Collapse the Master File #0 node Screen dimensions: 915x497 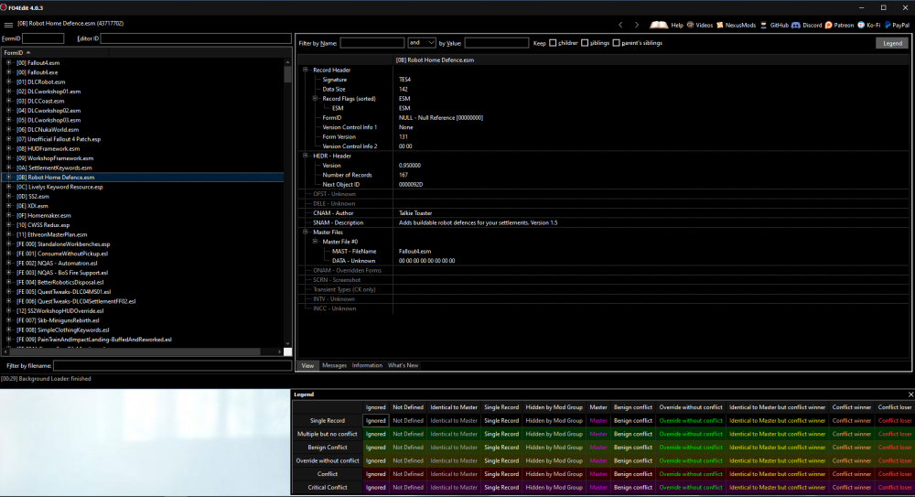315,242
